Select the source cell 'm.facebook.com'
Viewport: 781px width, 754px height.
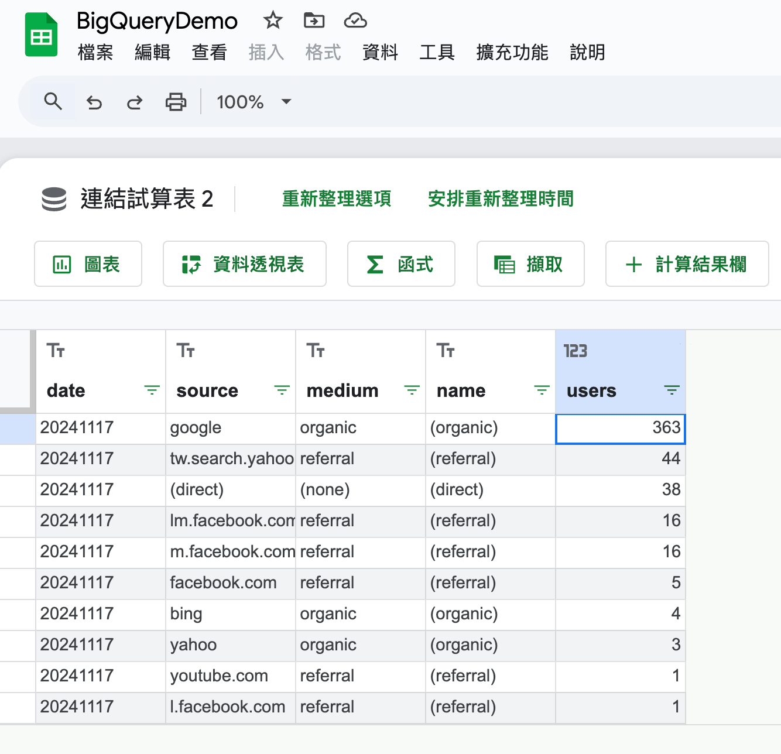(x=231, y=553)
